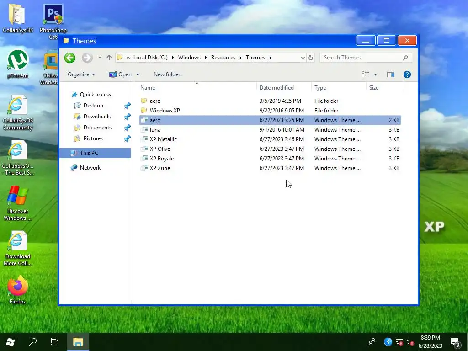Click the 9/1/2016 10:01 AM date cell
468x351 pixels.
[282, 129]
